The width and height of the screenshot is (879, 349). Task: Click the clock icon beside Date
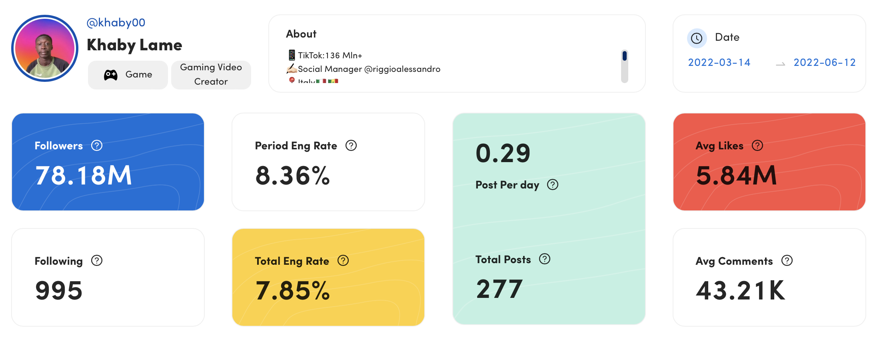click(x=697, y=38)
